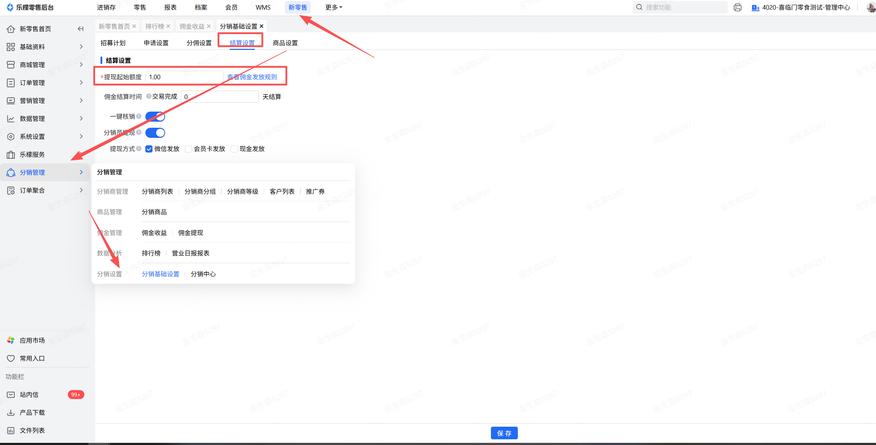This screenshot has height=445, width=876.
Task: Click the 常用入口 heart icon
Action: (11, 358)
